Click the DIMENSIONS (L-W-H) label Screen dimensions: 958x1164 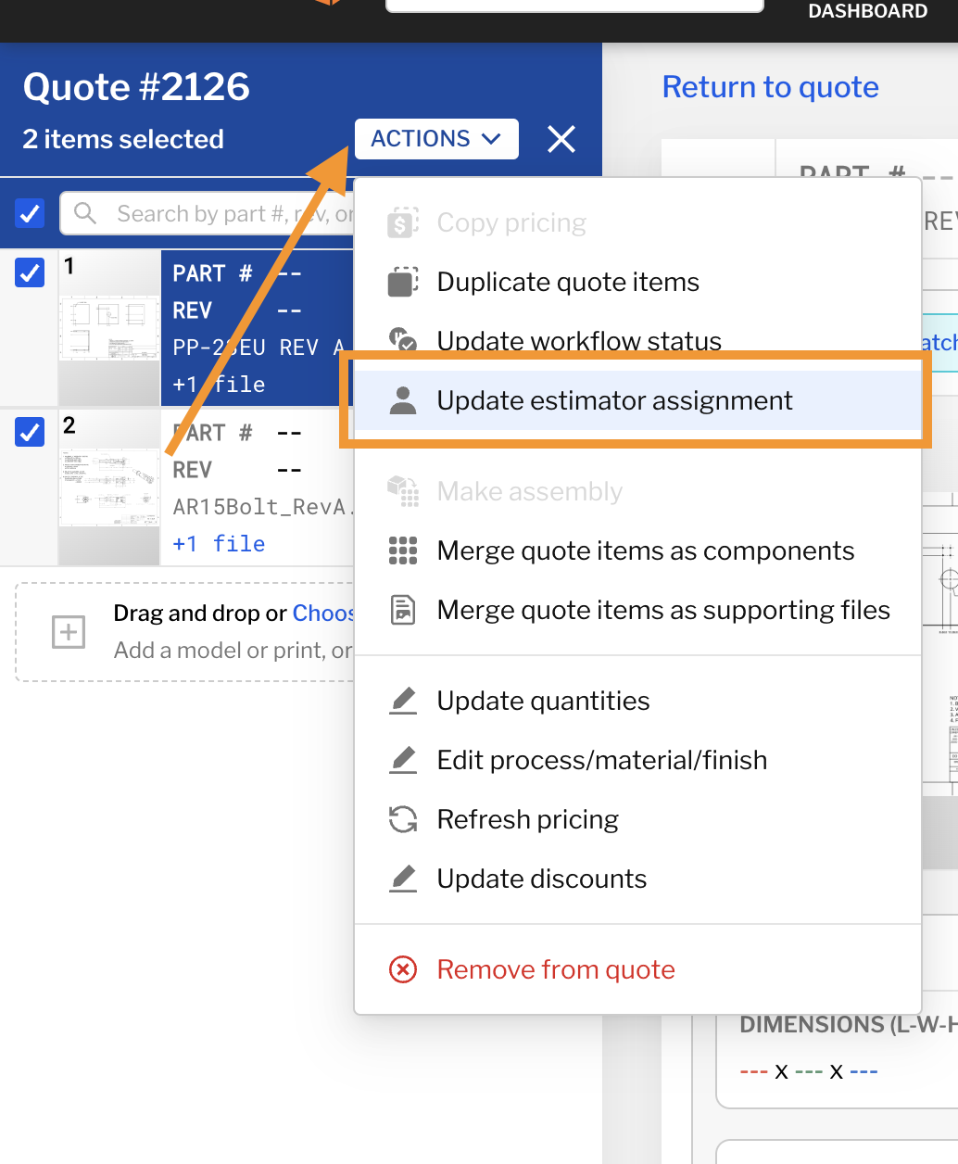[x=849, y=1025]
